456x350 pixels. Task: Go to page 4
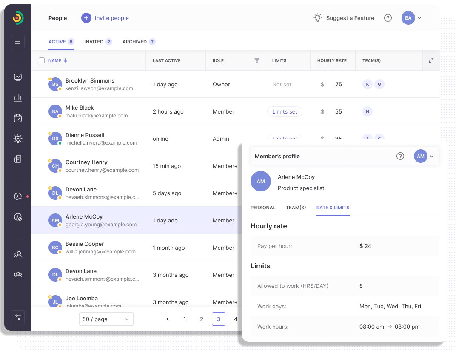236,319
